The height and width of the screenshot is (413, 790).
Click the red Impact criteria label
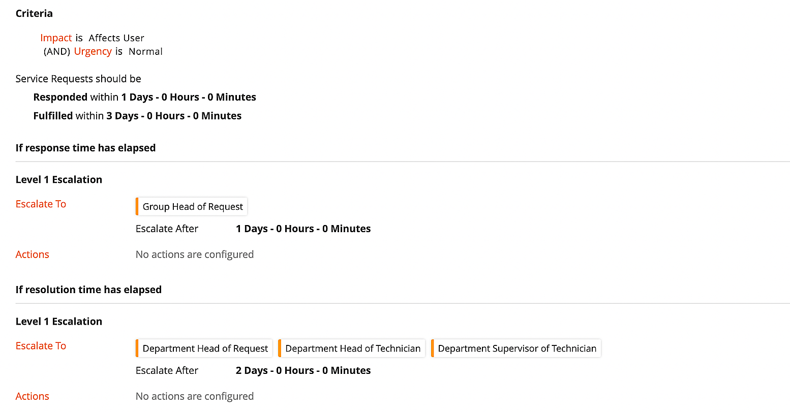56,38
